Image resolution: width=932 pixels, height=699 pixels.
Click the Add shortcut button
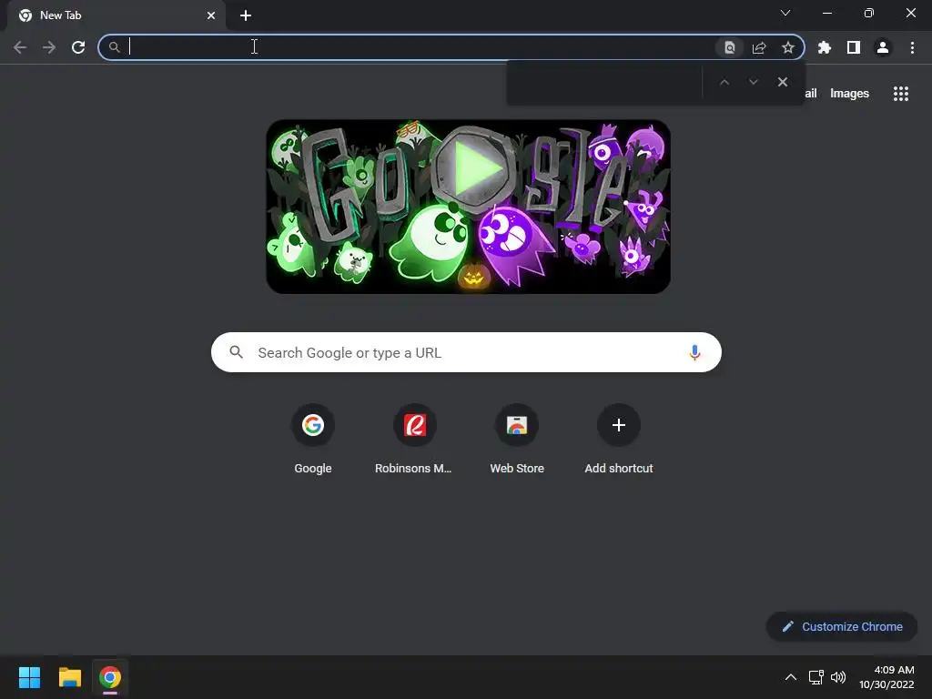619,439
